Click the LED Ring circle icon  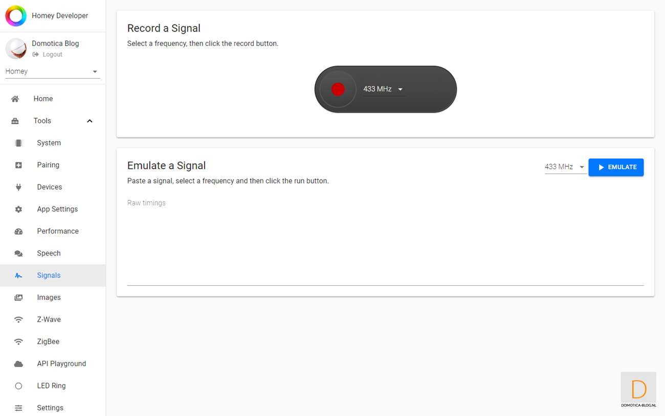coord(18,386)
